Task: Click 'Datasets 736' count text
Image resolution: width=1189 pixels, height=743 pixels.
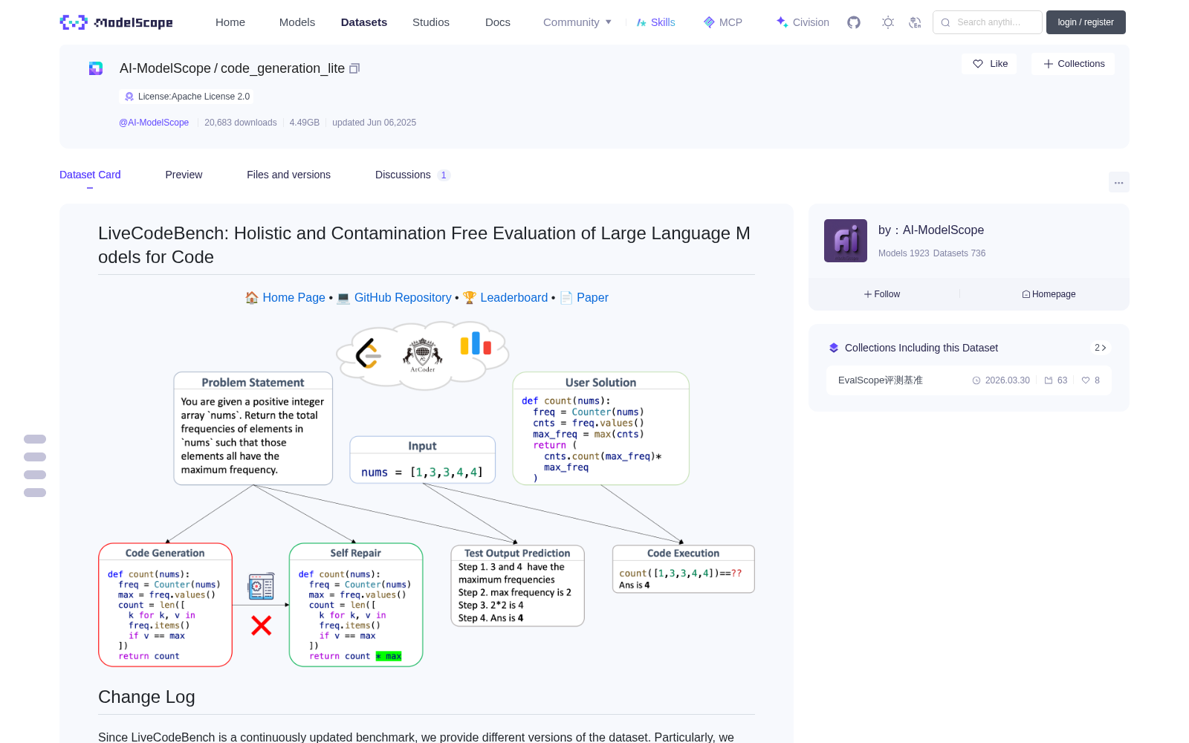Action: point(959,253)
